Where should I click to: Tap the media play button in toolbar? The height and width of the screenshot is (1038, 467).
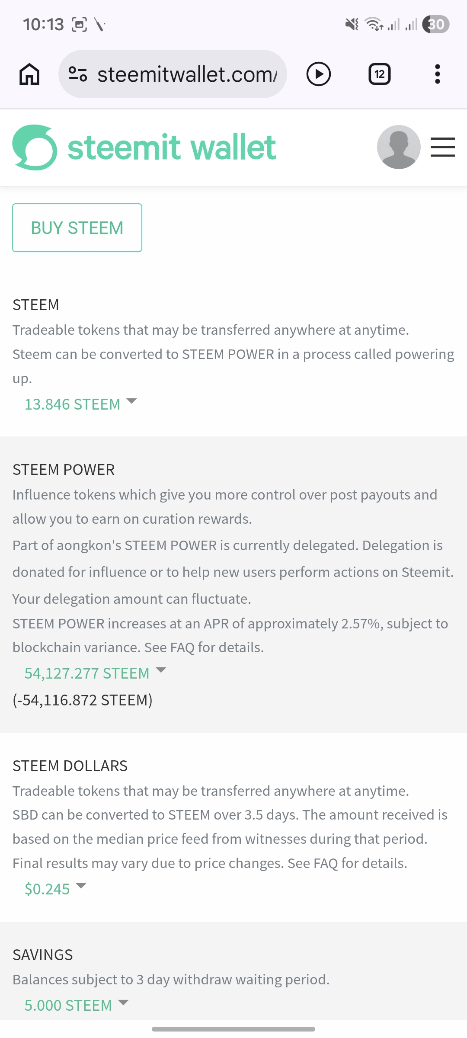[x=319, y=74]
